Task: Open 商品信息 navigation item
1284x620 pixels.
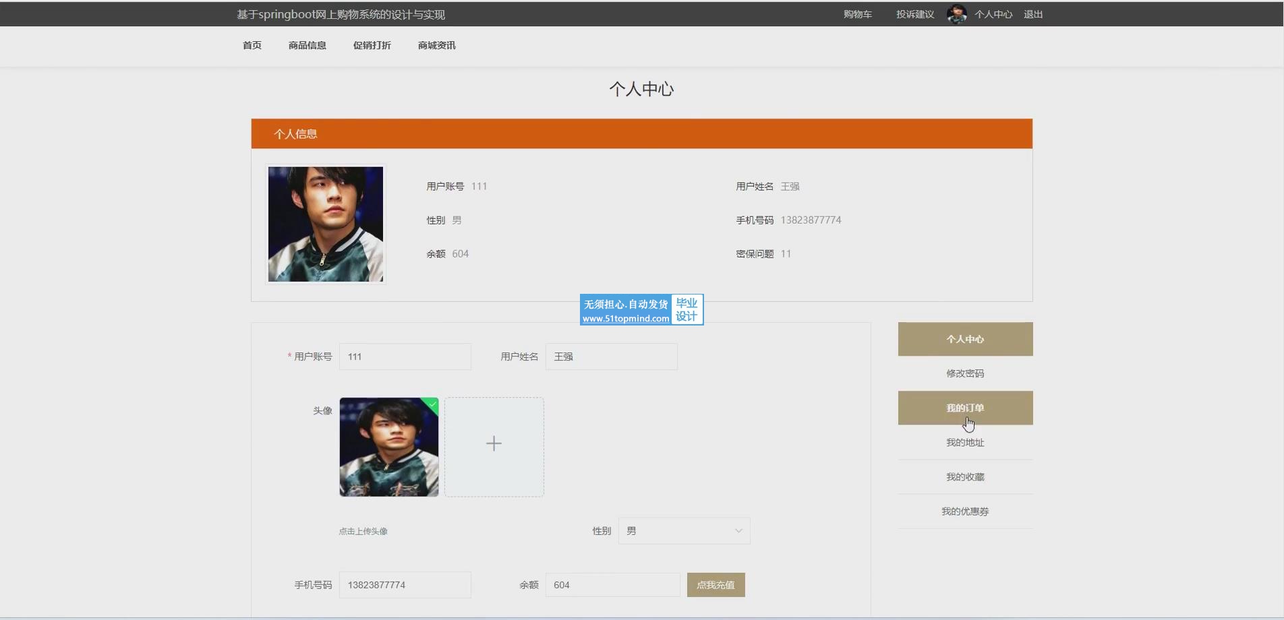Action: coord(308,45)
